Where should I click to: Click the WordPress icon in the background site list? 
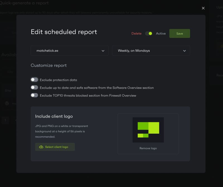(x=7, y=103)
